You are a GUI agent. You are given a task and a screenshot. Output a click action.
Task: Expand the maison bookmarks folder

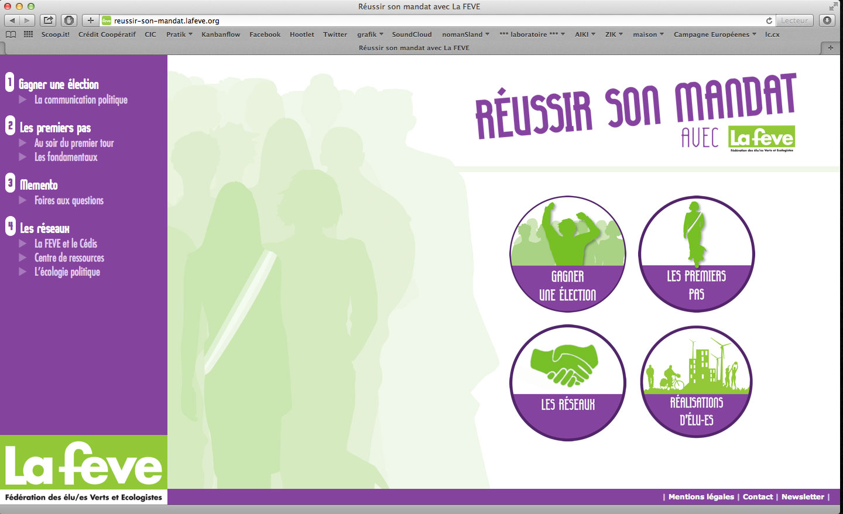coord(648,35)
